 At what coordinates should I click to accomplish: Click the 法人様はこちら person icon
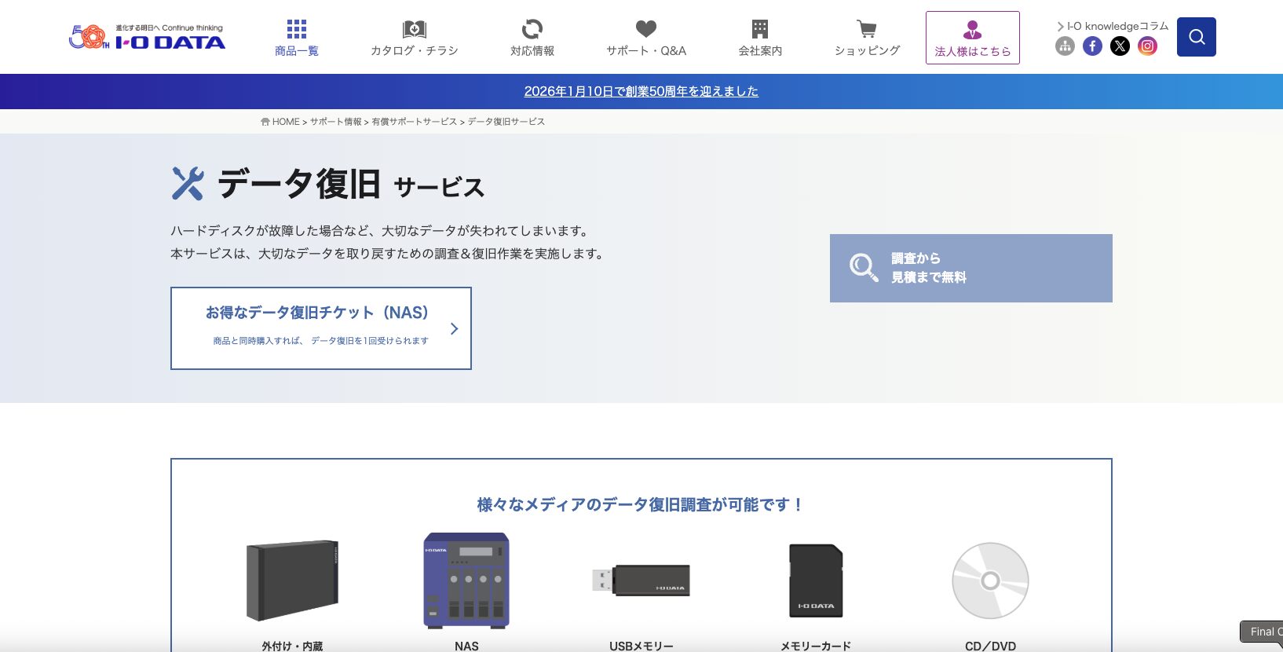click(x=973, y=30)
